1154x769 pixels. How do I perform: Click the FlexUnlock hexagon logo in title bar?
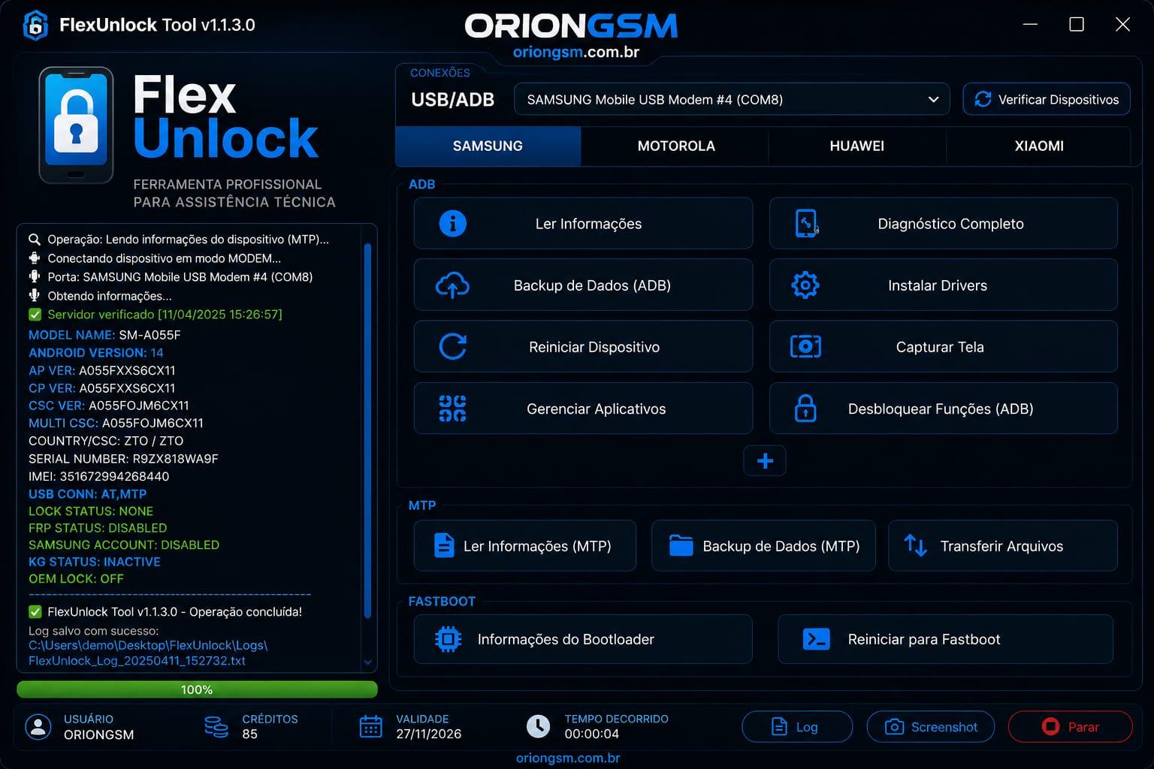[x=35, y=26]
